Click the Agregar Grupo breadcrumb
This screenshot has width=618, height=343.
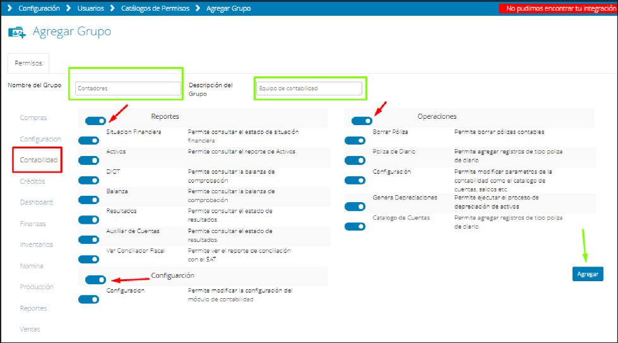(x=229, y=8)
